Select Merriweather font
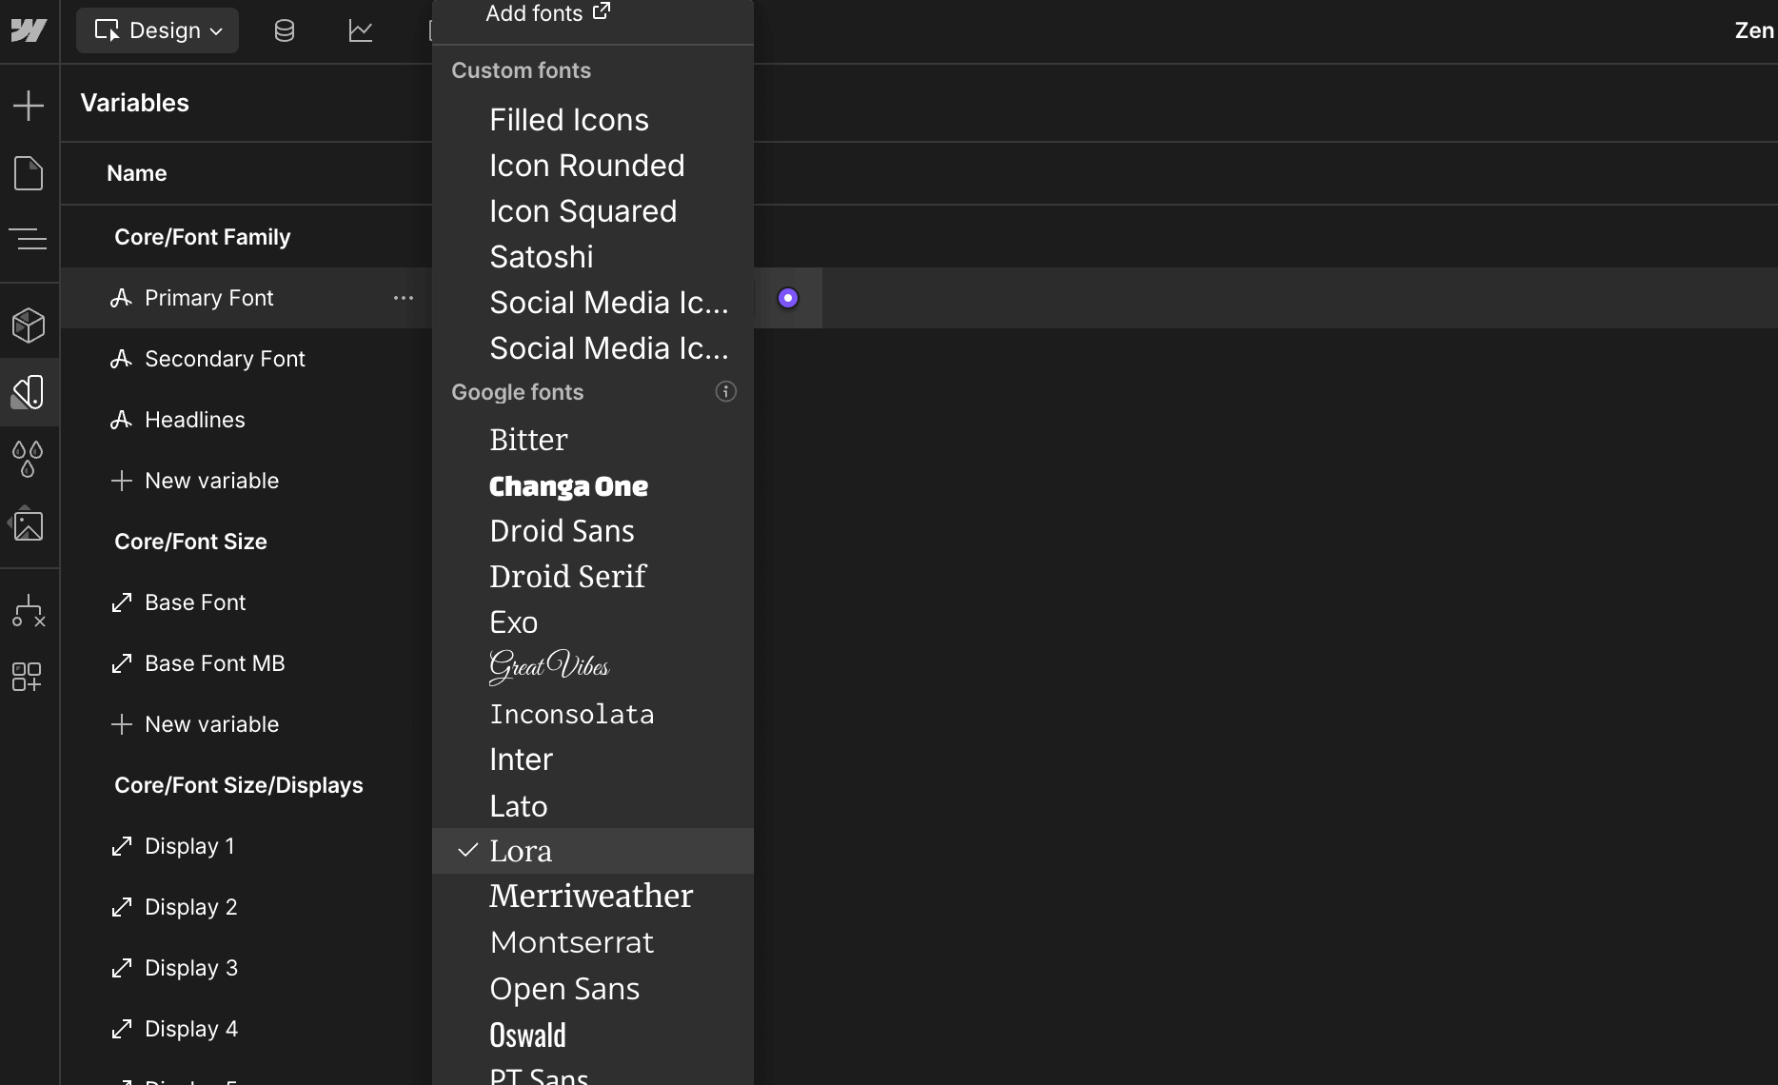 [593, 897]
